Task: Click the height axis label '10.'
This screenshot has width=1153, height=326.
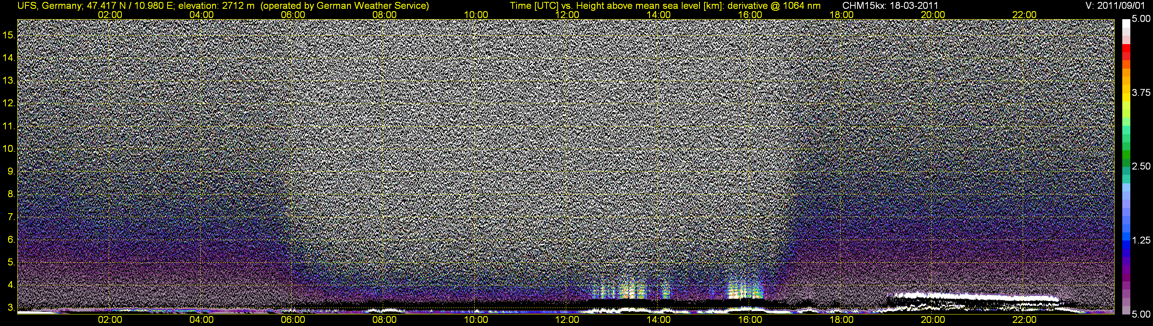Action: 9,149
